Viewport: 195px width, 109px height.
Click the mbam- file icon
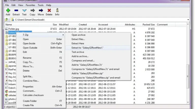[x=7, y=84]
